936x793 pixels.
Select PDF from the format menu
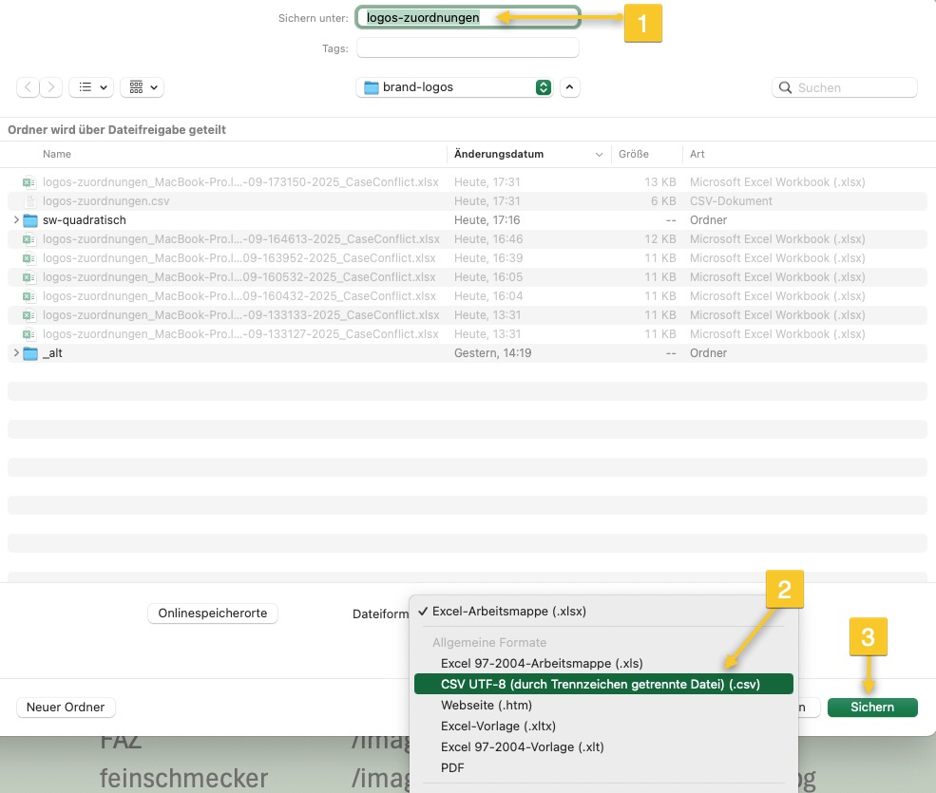(x=451, y=767)
